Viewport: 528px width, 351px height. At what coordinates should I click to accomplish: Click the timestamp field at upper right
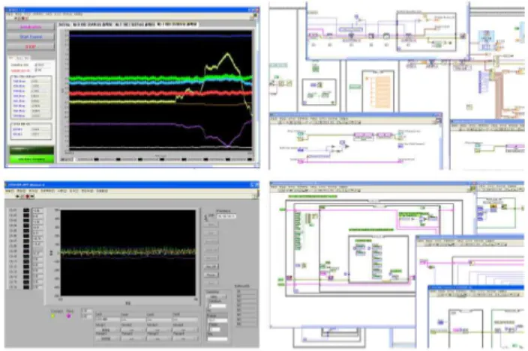pyautogui.click(x=226, y=216)
